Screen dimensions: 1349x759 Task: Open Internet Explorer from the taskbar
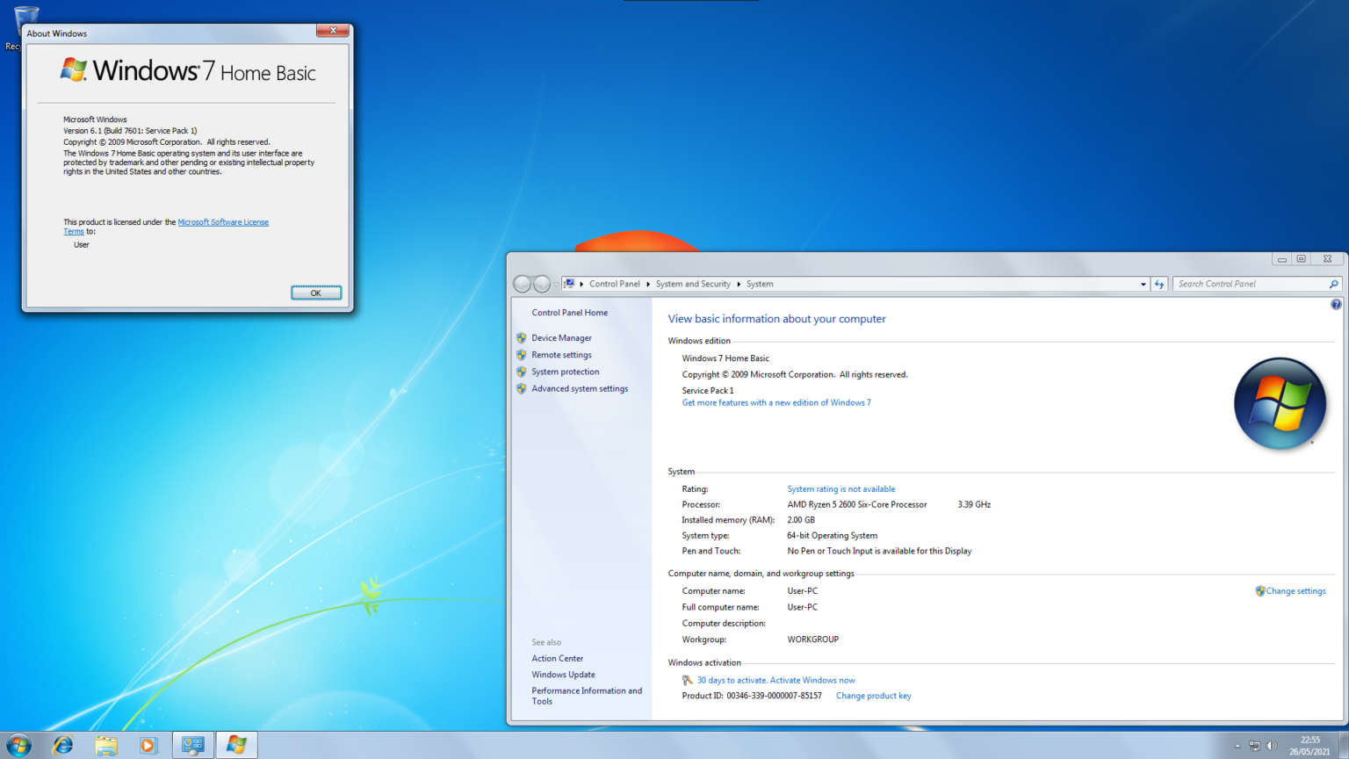[62, 745]
